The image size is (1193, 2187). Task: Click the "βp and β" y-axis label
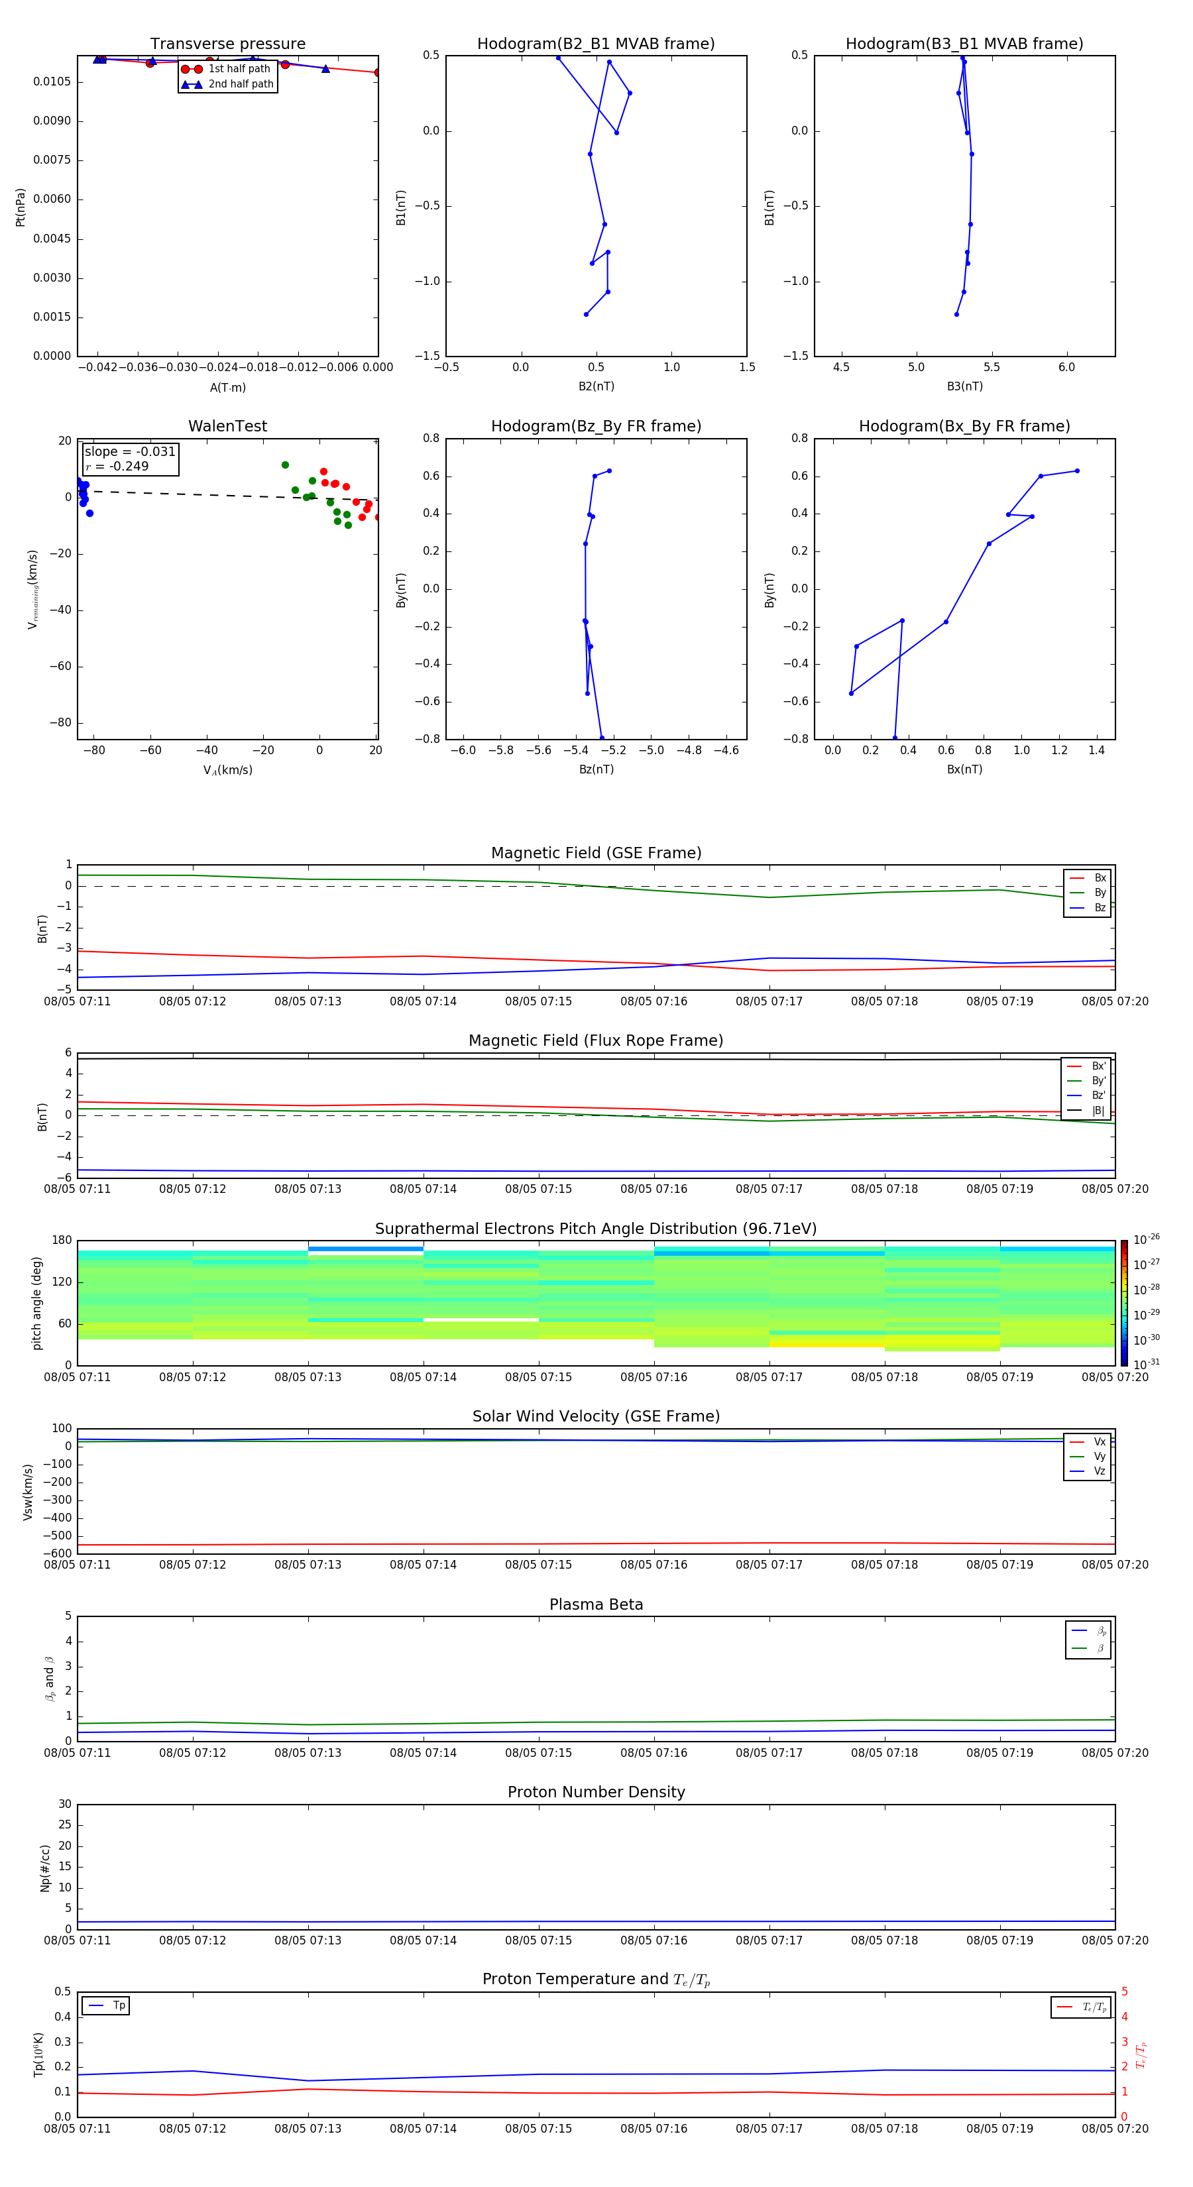[49, 1679]
